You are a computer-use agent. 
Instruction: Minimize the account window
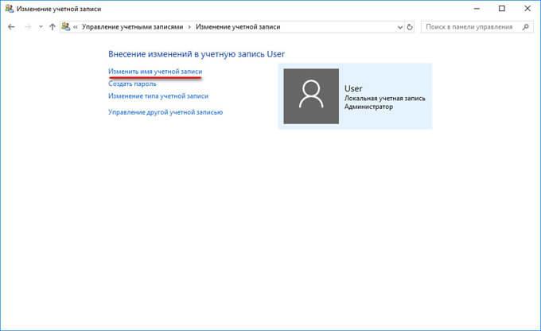tap(477, 9)
